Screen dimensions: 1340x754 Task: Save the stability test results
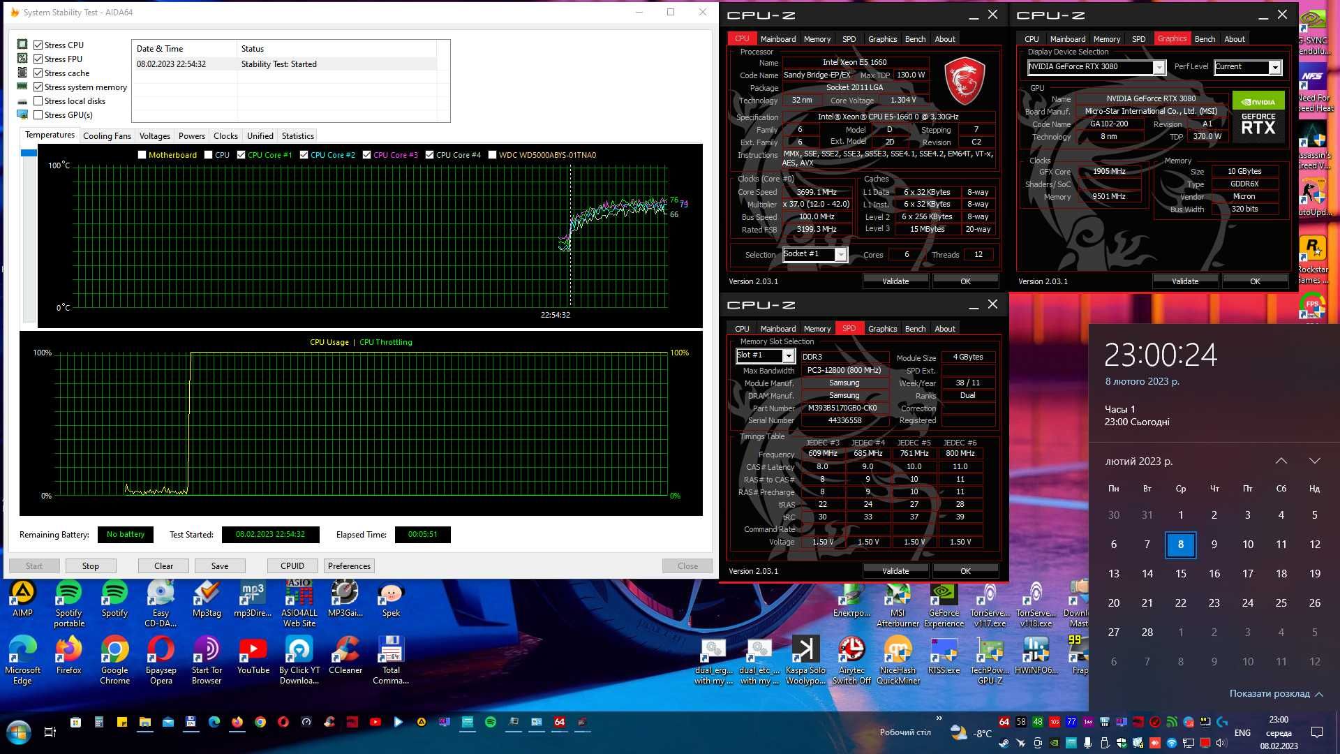tap(220, 566)
